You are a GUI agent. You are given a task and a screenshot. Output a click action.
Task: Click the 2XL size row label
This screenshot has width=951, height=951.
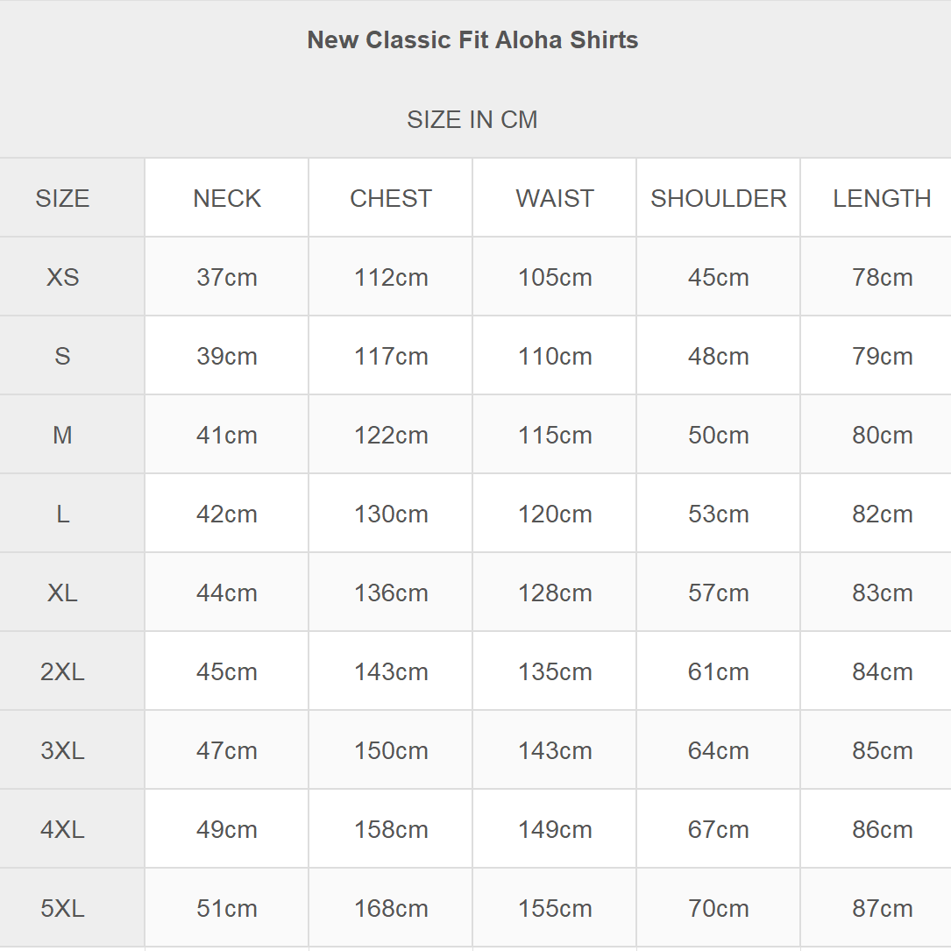click(62, 671)
